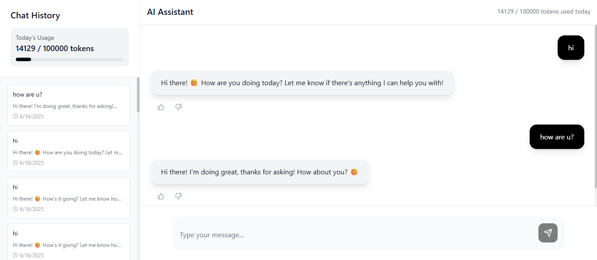Image resolution: width=597 pixels, height=260 pixels.
Task: Click the "AI Assistant" header title
Action: pos(170,12)
